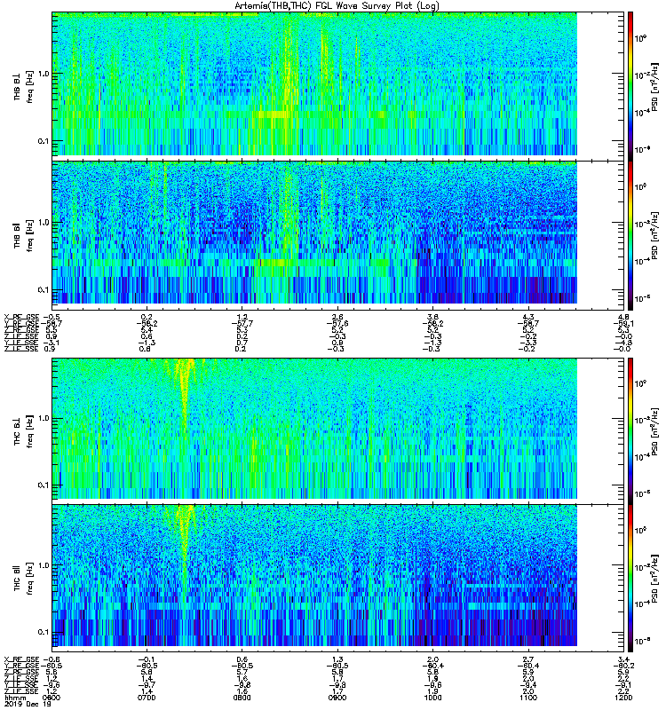Click the 1000 time label on the bottom axis
The width and height of the screenshot is (666, 710).
coord(432,698)
